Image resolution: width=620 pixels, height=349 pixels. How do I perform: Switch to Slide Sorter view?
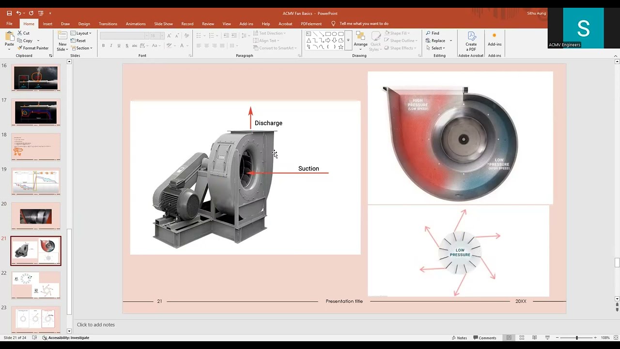(522, 338)
